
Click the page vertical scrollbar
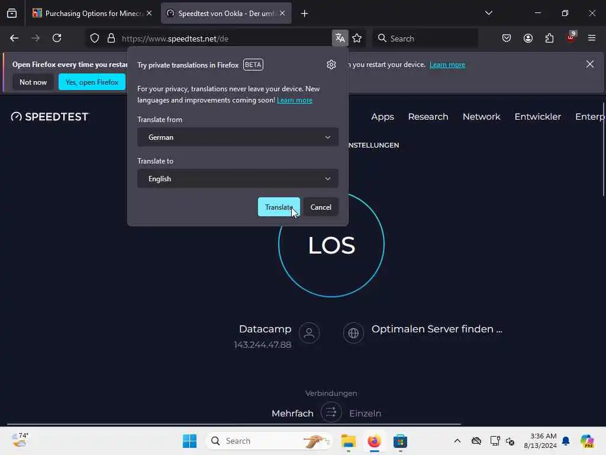tap(603, 149)
